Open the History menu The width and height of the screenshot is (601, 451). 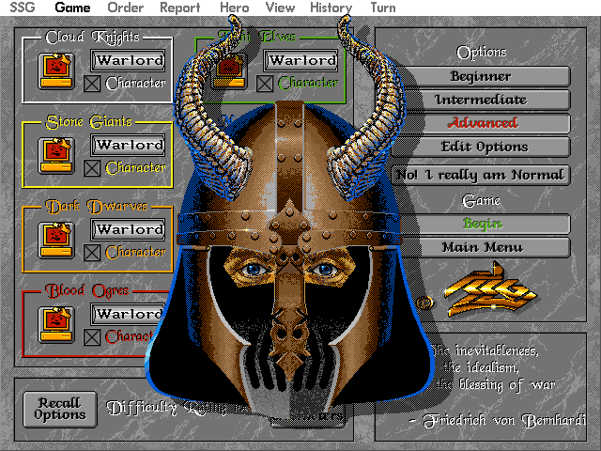click(x=331, y=8)
